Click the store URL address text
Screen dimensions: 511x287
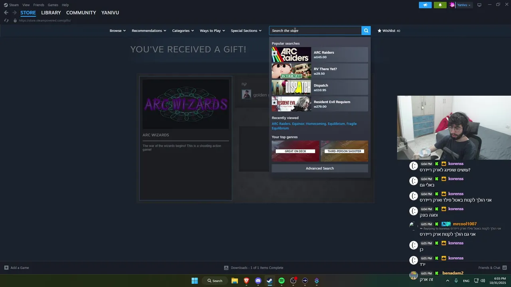[45, 20]
